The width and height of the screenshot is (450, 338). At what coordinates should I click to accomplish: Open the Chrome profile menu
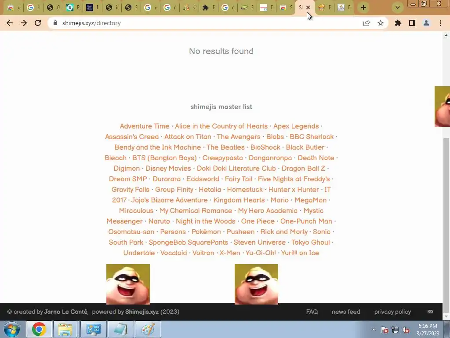click(426, 23)
